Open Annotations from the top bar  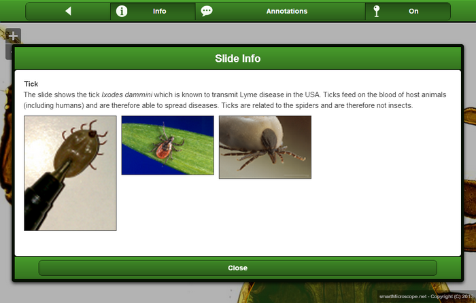click(x=280, y=12)
